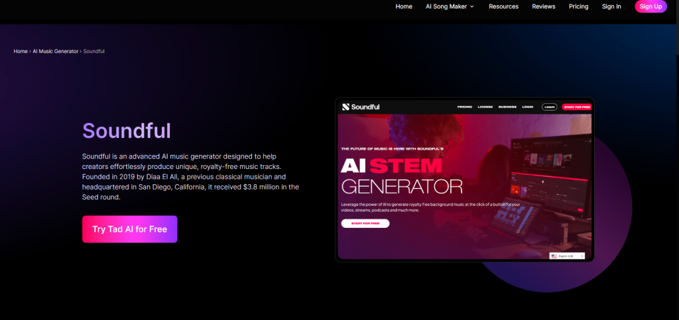Click the Soundful logo icon in the preview

(345, 107)
